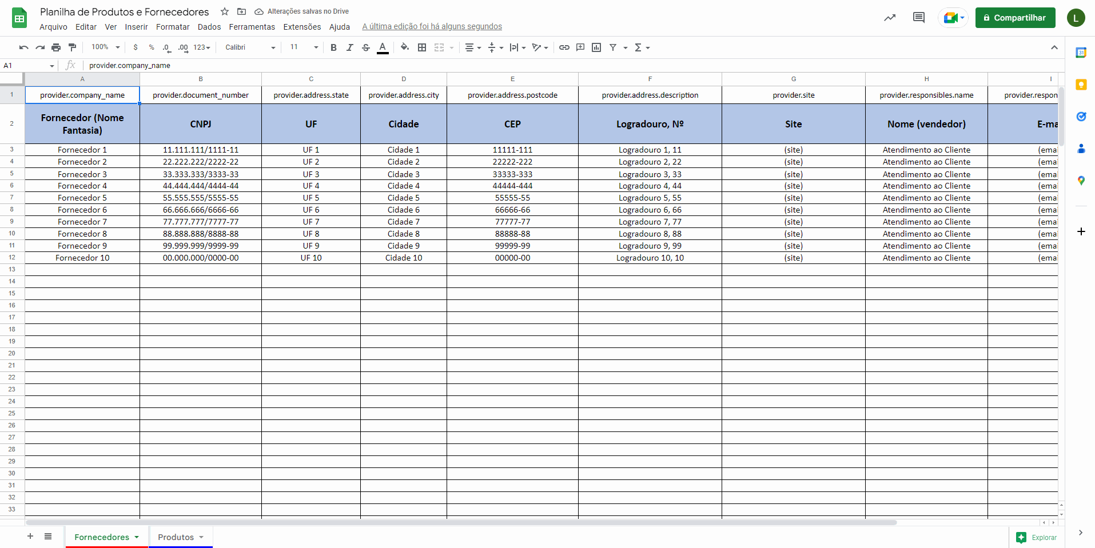Screen dimensions: 1095x548
Task: Toggle italic formatting
Action: tap(349, 47)
